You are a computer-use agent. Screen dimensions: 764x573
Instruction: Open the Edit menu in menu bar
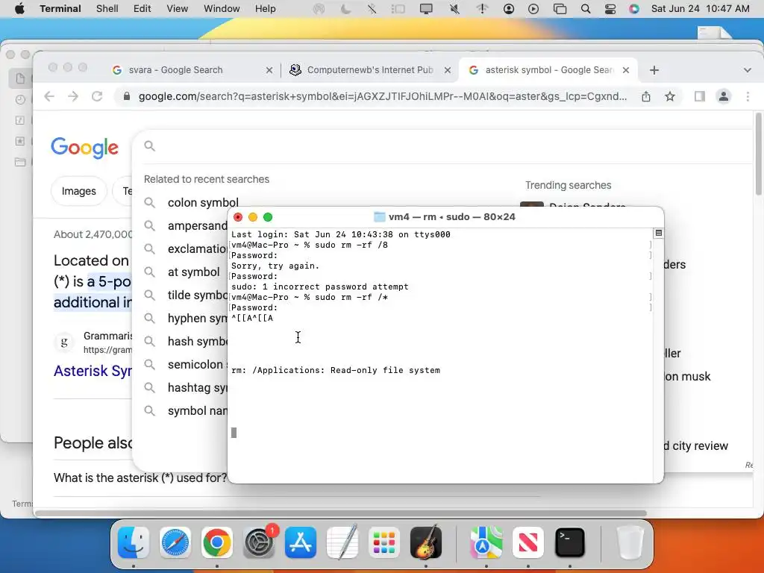pos(142,8)
